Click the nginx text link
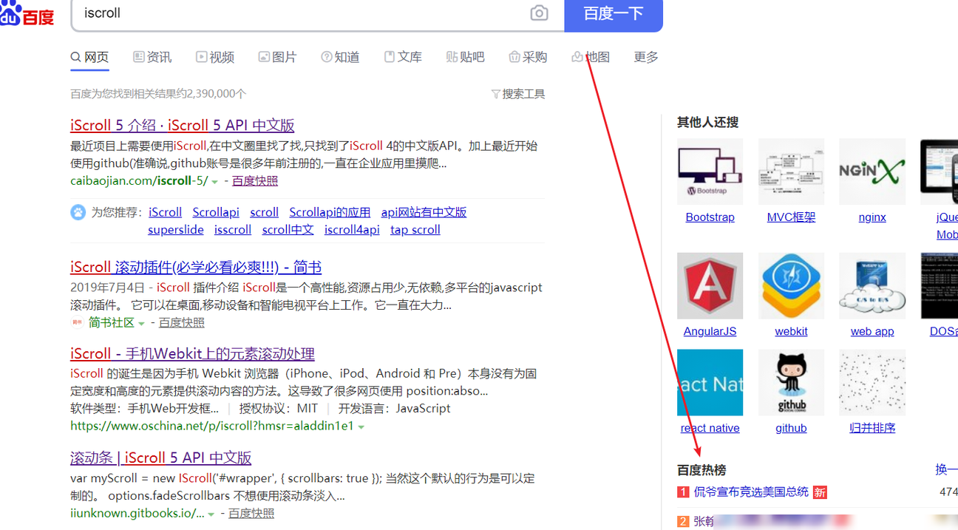Viewport: 958px width, 530px height. [872, 217]
